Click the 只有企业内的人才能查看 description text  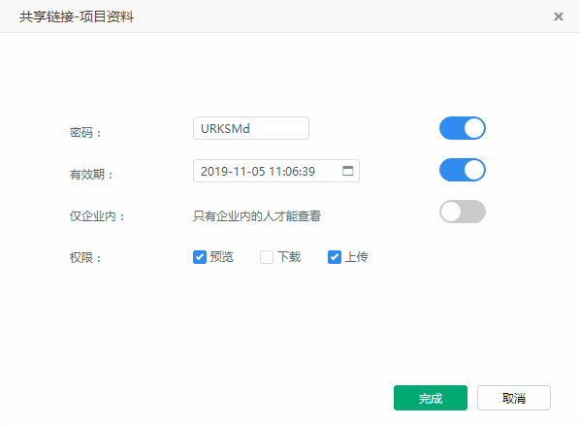[x=257, y=216]
